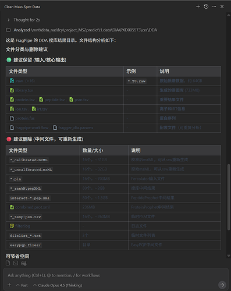This screenshot has height=291, width=231.
Task: Open the Fast mode dropdown
Action: tap(22, 285)
